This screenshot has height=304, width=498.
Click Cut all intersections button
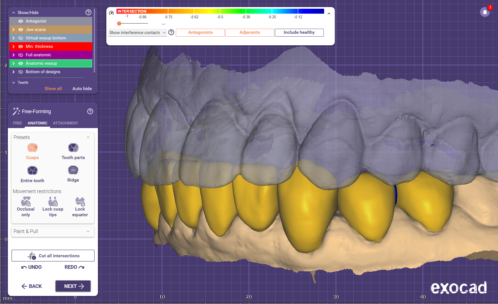pyautogui.click(x=53, y=256)
